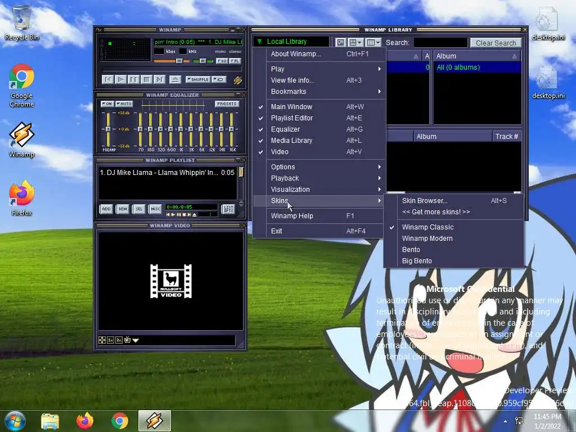Click the Next track button in Winamp
The width and height of the screenshot is (576, 432).
(159, 79)
